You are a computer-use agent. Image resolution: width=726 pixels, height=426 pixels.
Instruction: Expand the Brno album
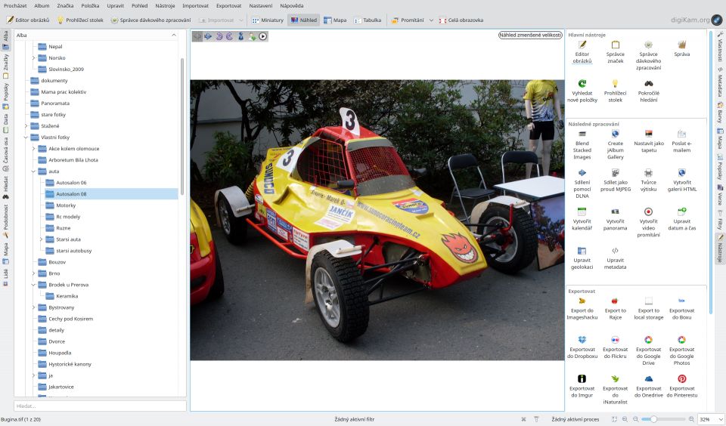[33, 273]
